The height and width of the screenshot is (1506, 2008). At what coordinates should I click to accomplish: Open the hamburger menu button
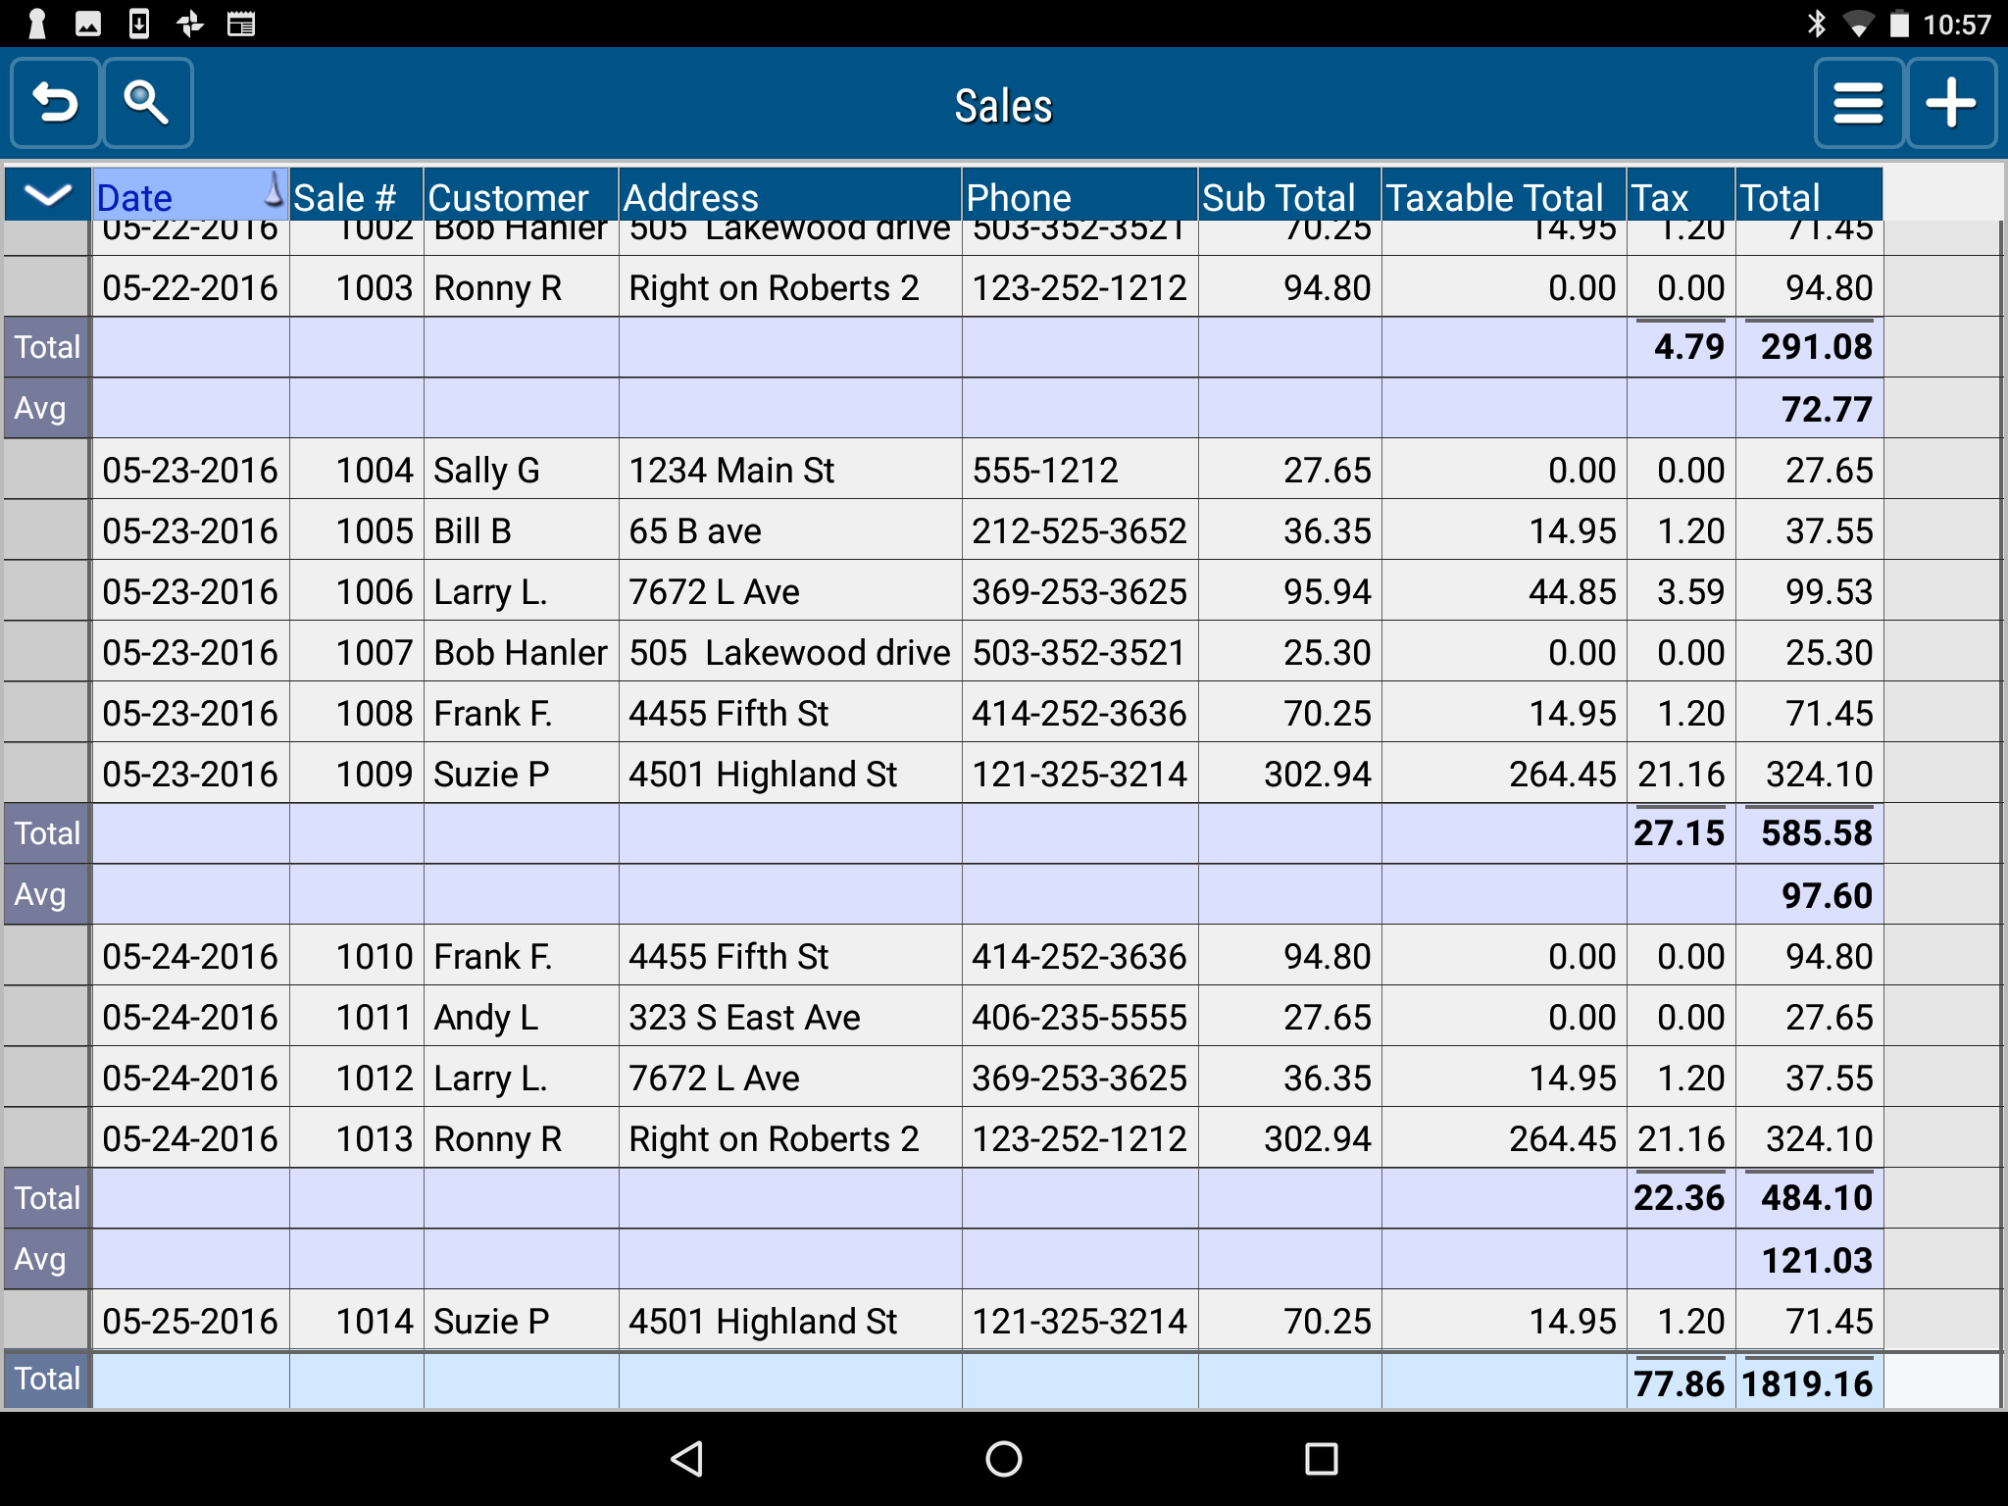coord(1858,103)
